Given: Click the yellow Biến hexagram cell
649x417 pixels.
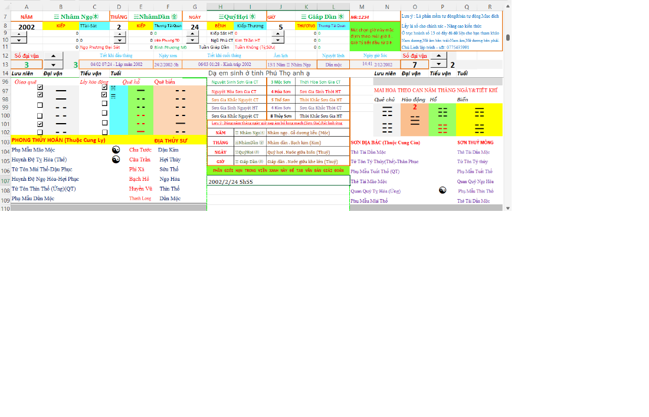Looking at the screenshot, I should (478, 120).
